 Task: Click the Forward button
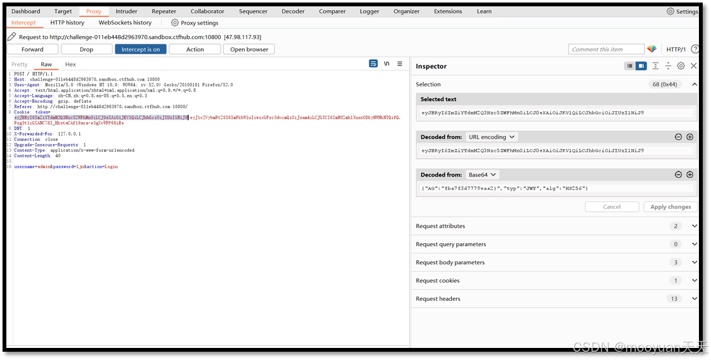32,50
